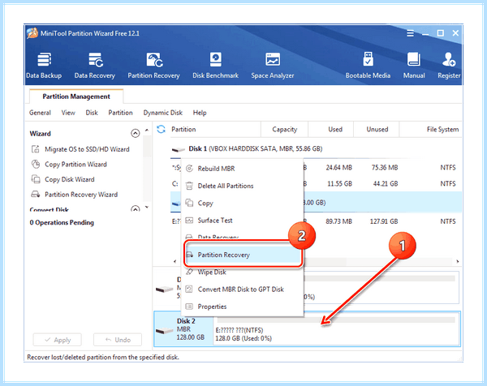This screenshot has width=487, height=386.
Task: Click the Partition Recovery Wizard icon in the sidebar
Action: [36, 195]
